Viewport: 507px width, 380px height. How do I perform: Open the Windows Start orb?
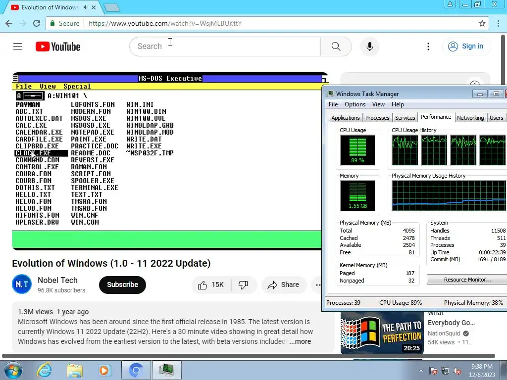tap(13, 370)
